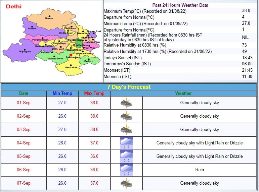Pick Delhi cant on the map
This screenshot has height=192, width=259.
[x=58, y=48]
